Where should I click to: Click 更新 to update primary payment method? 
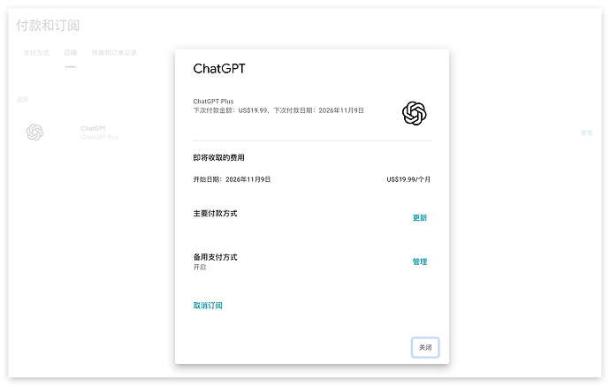[x=420, y=217]
